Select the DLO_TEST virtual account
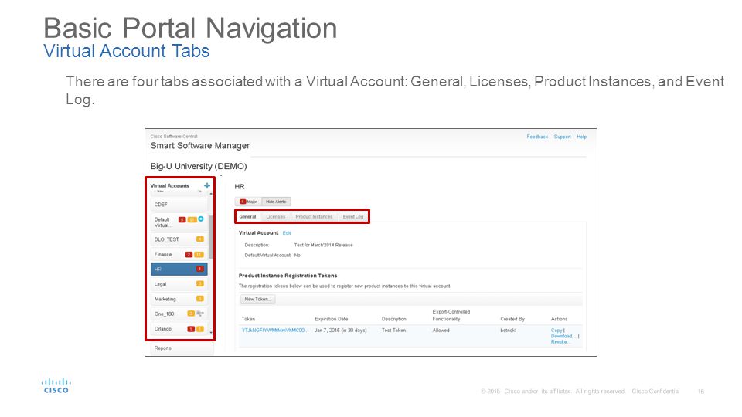The height and width of the screenshot is (417, 742). 179,239
